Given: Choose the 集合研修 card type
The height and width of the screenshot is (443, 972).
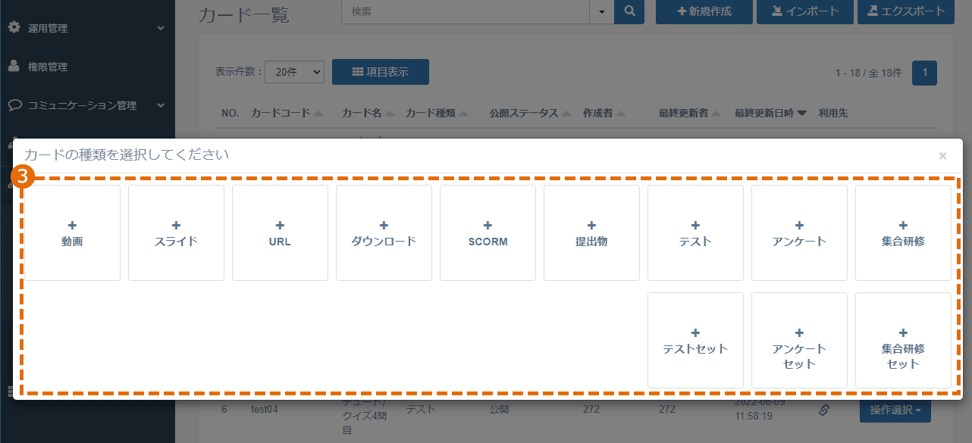Looking at the screenshot, I should tap(903, 233).
